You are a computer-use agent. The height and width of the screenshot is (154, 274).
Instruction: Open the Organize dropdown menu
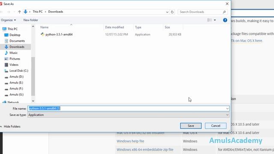click(8, 20)
